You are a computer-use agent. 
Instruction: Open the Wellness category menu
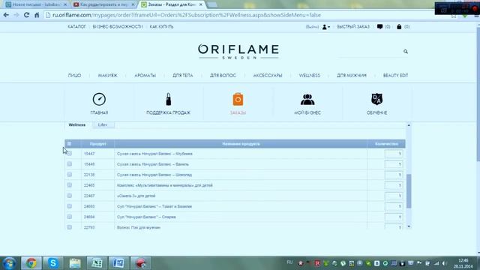click(x=310, y=75)
